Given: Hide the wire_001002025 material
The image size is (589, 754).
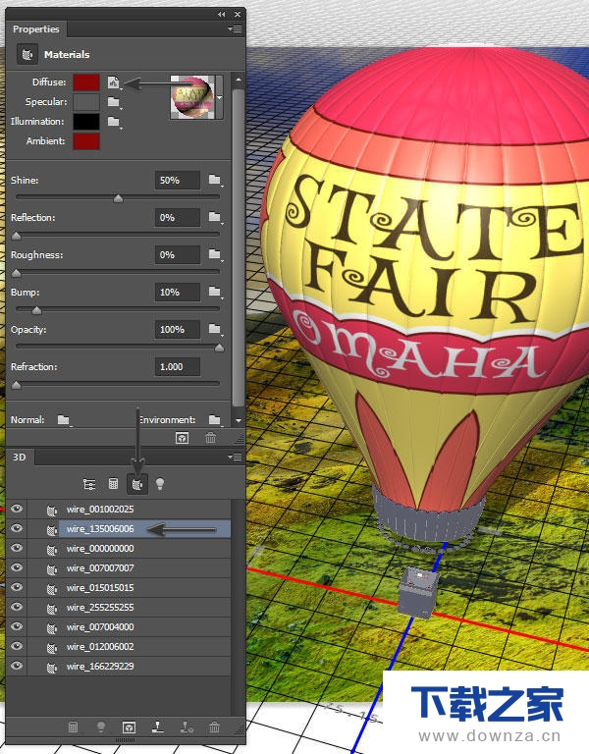Looking at the screenshot, I should click(x=17, y=509).
